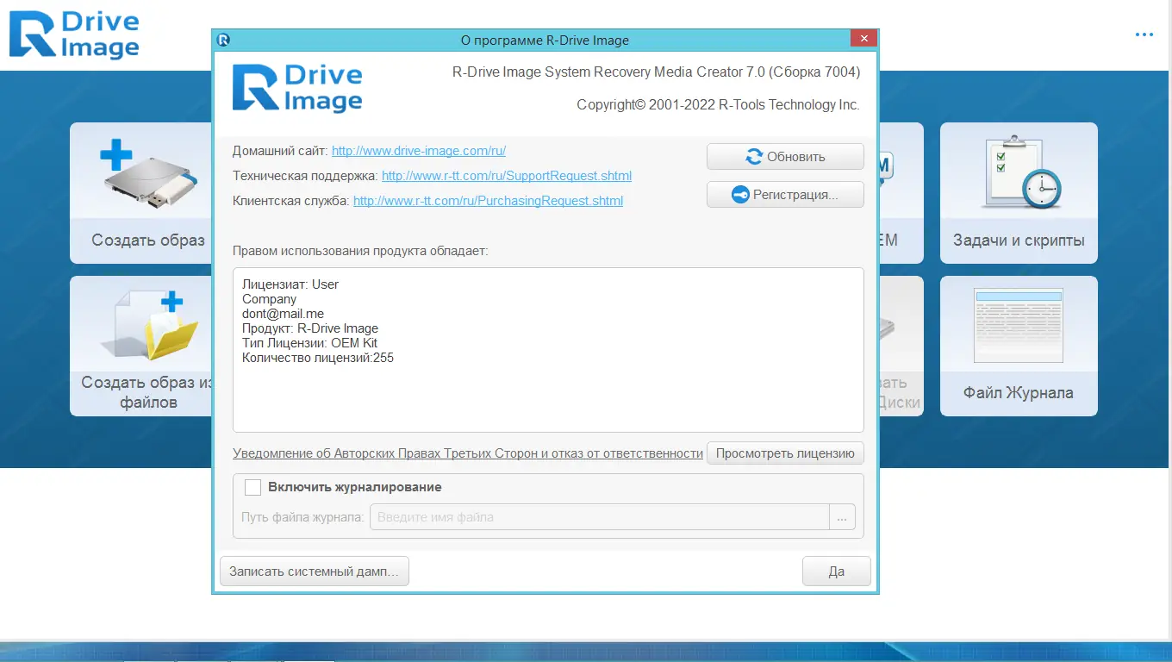Click the Обновить update button

tap(785, 157)
